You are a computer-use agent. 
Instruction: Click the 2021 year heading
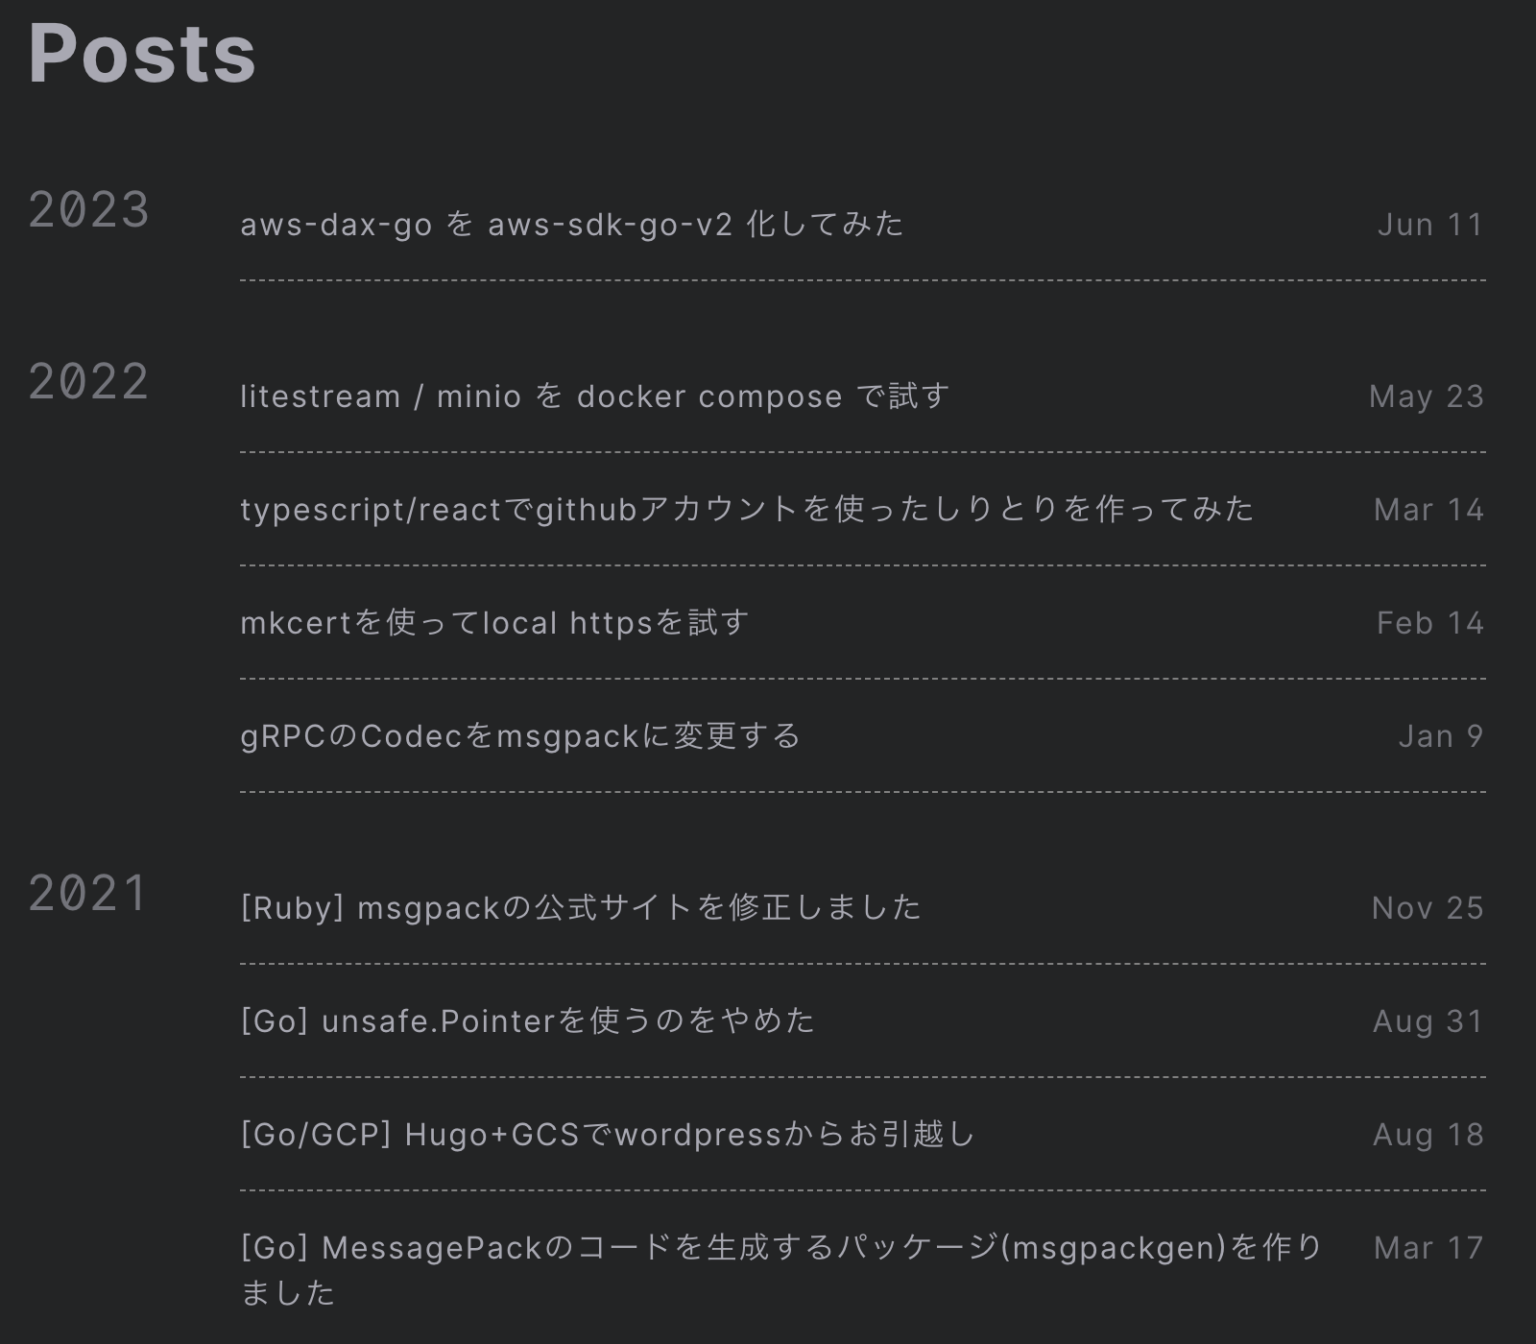(x=88, y=894)
